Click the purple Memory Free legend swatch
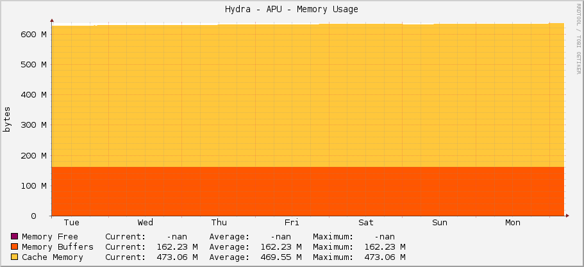The height and width of the screenshot is (267, 584). tap(15, 236)
